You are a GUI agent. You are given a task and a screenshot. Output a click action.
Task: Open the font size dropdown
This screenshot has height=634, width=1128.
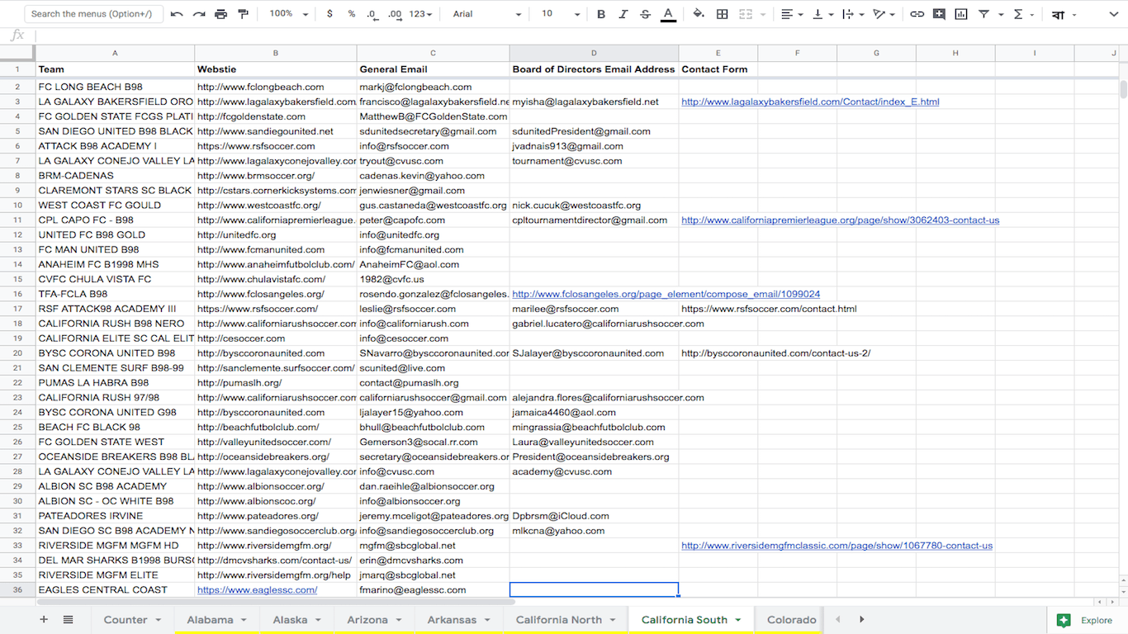click(561, 14)
